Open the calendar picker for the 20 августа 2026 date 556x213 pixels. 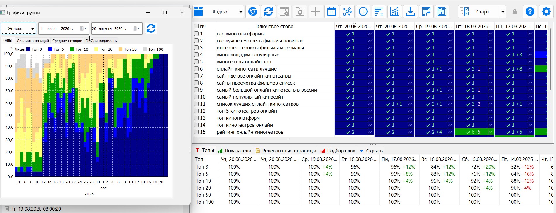coord(137,28)
